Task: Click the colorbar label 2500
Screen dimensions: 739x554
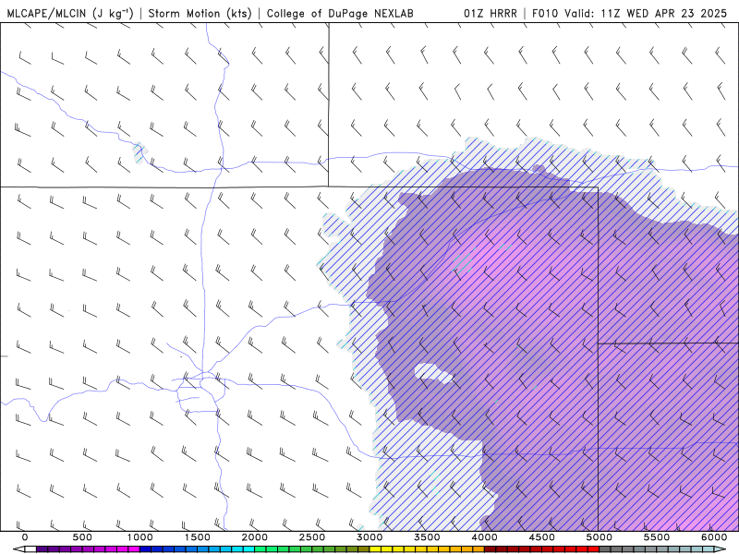Action: [x=312, y=537]
